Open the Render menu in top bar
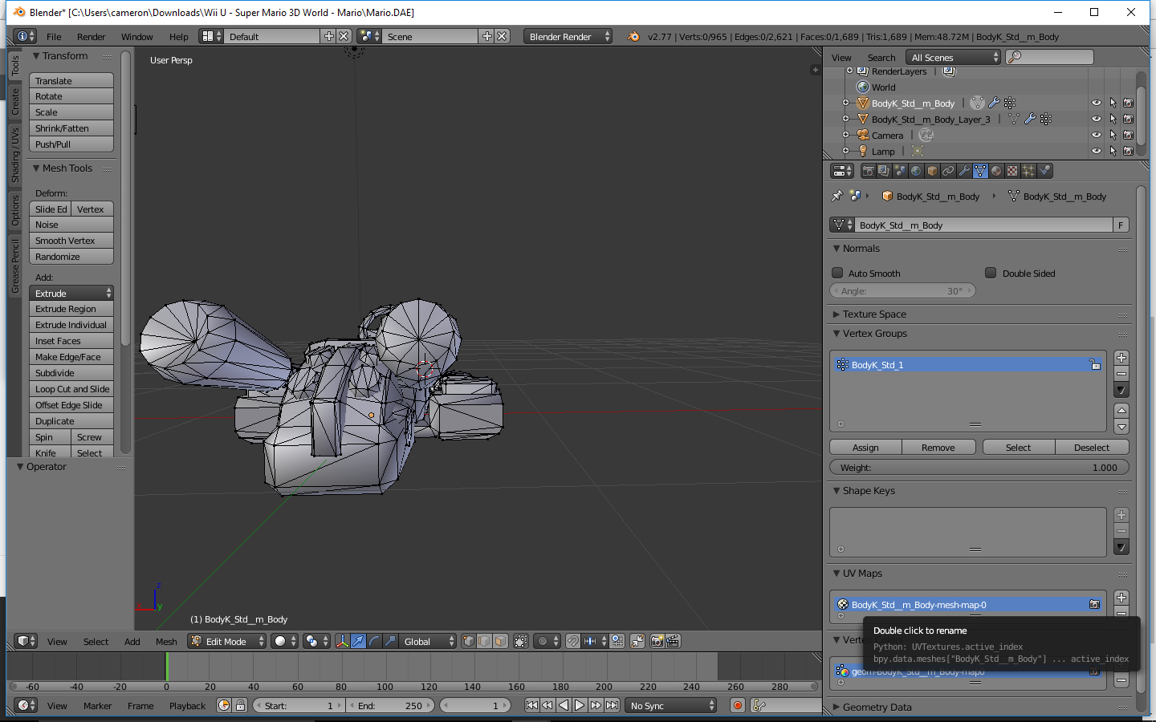 (x=91, y=37)
